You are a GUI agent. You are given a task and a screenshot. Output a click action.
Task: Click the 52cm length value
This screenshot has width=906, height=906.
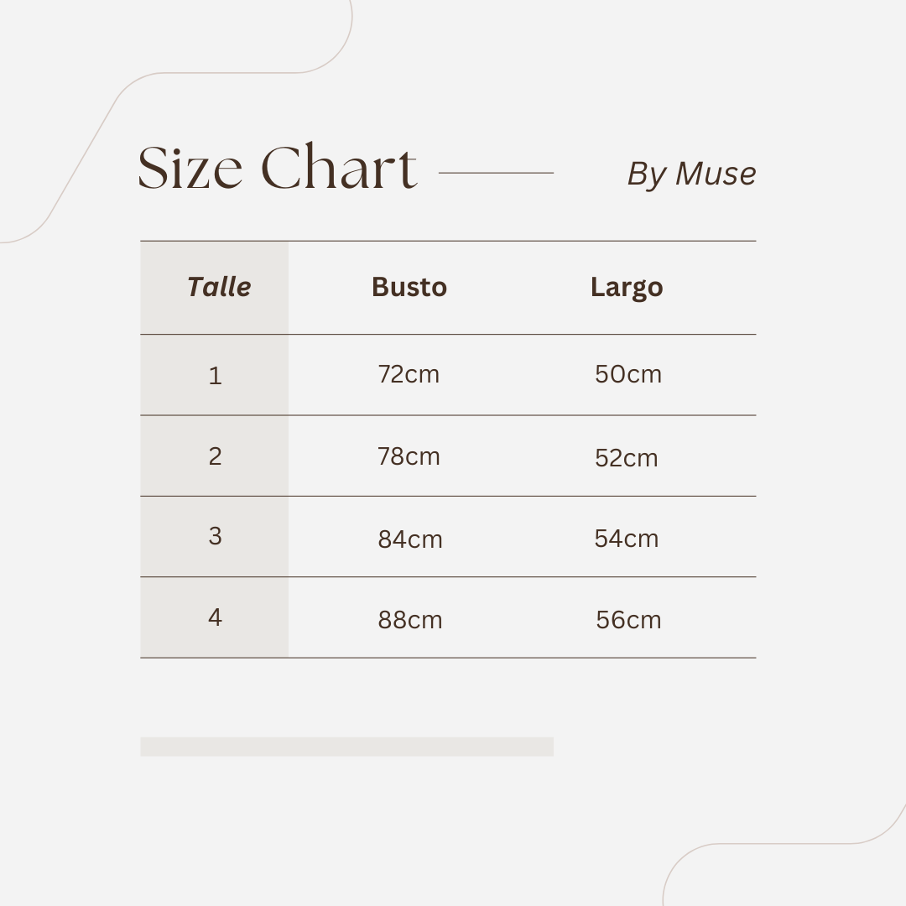(627, 458)
